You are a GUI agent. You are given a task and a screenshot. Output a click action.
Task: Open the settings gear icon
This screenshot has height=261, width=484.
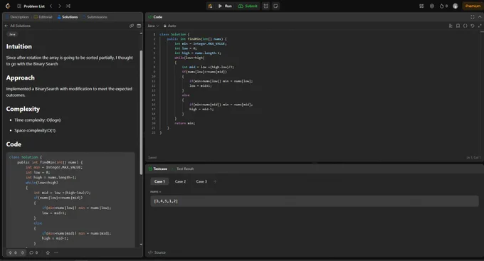coord(432,6)
